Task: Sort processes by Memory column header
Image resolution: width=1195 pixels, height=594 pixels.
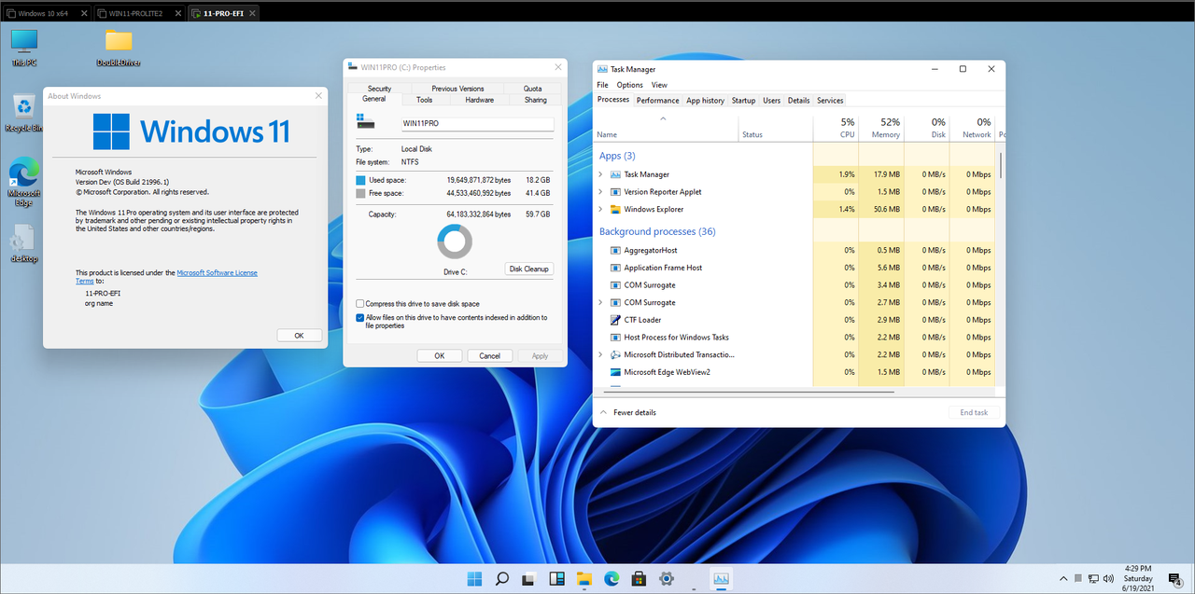Action: 881,128
